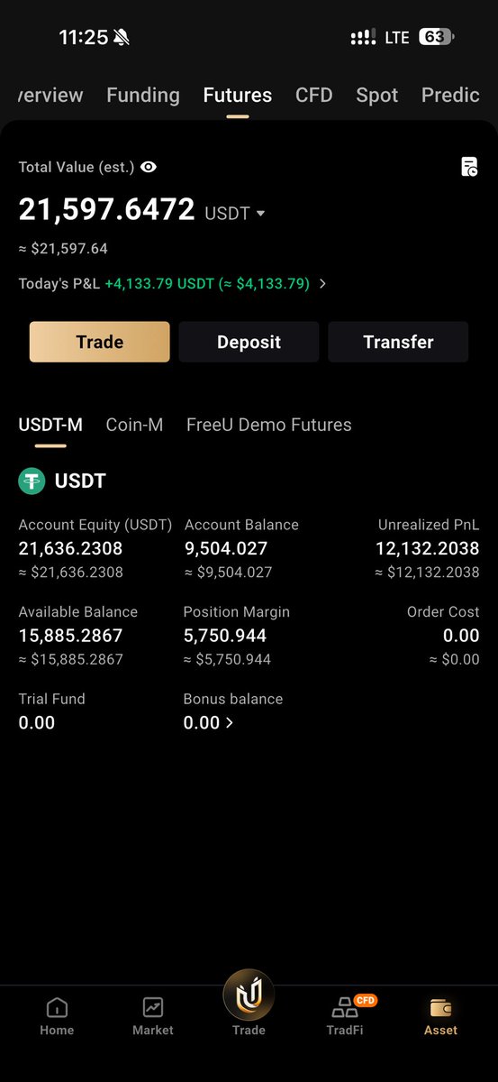Image resolution: width=498 pixels, height=1082 pixels.
Task: Expand the USDT currency unit dropdown arrow
Action: [x=261, y=214]
